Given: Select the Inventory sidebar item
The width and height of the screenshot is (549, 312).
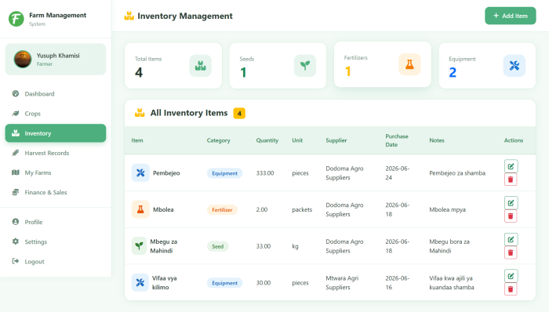Looking at the screenshot, I should [56, 133].
